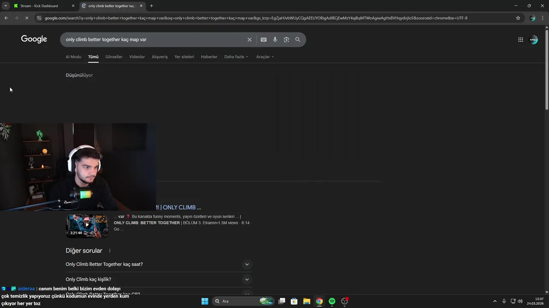549x308 pixels.
Task: Open File Explorer in taskbar
Action: pyautogui.click(x=307, y=301)
